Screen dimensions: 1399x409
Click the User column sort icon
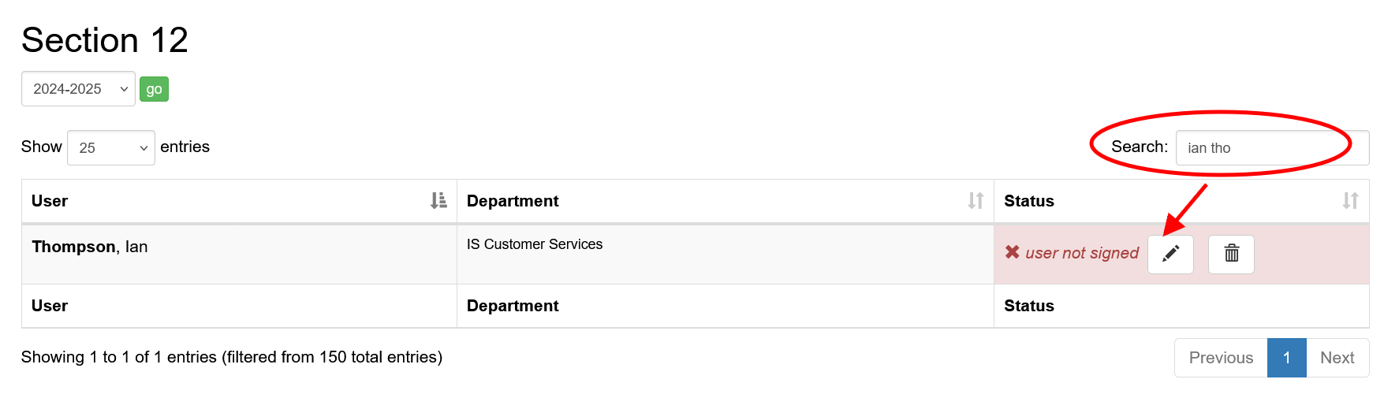438,201
